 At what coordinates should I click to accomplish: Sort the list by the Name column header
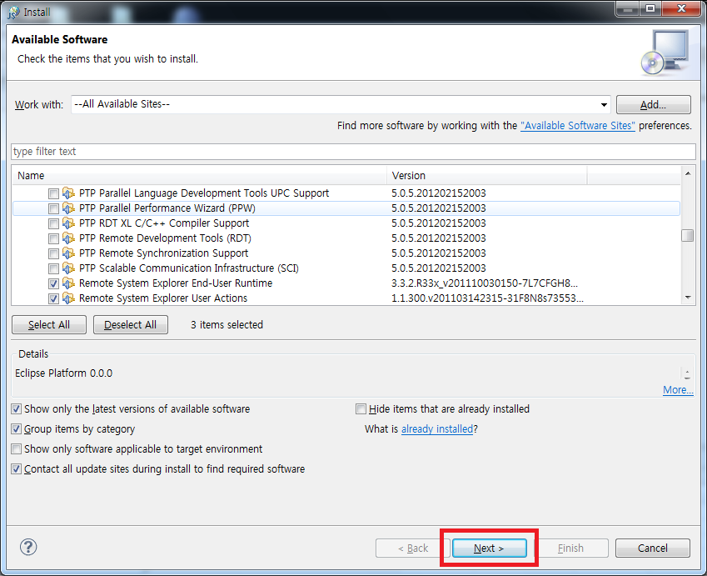coord(200,176)
